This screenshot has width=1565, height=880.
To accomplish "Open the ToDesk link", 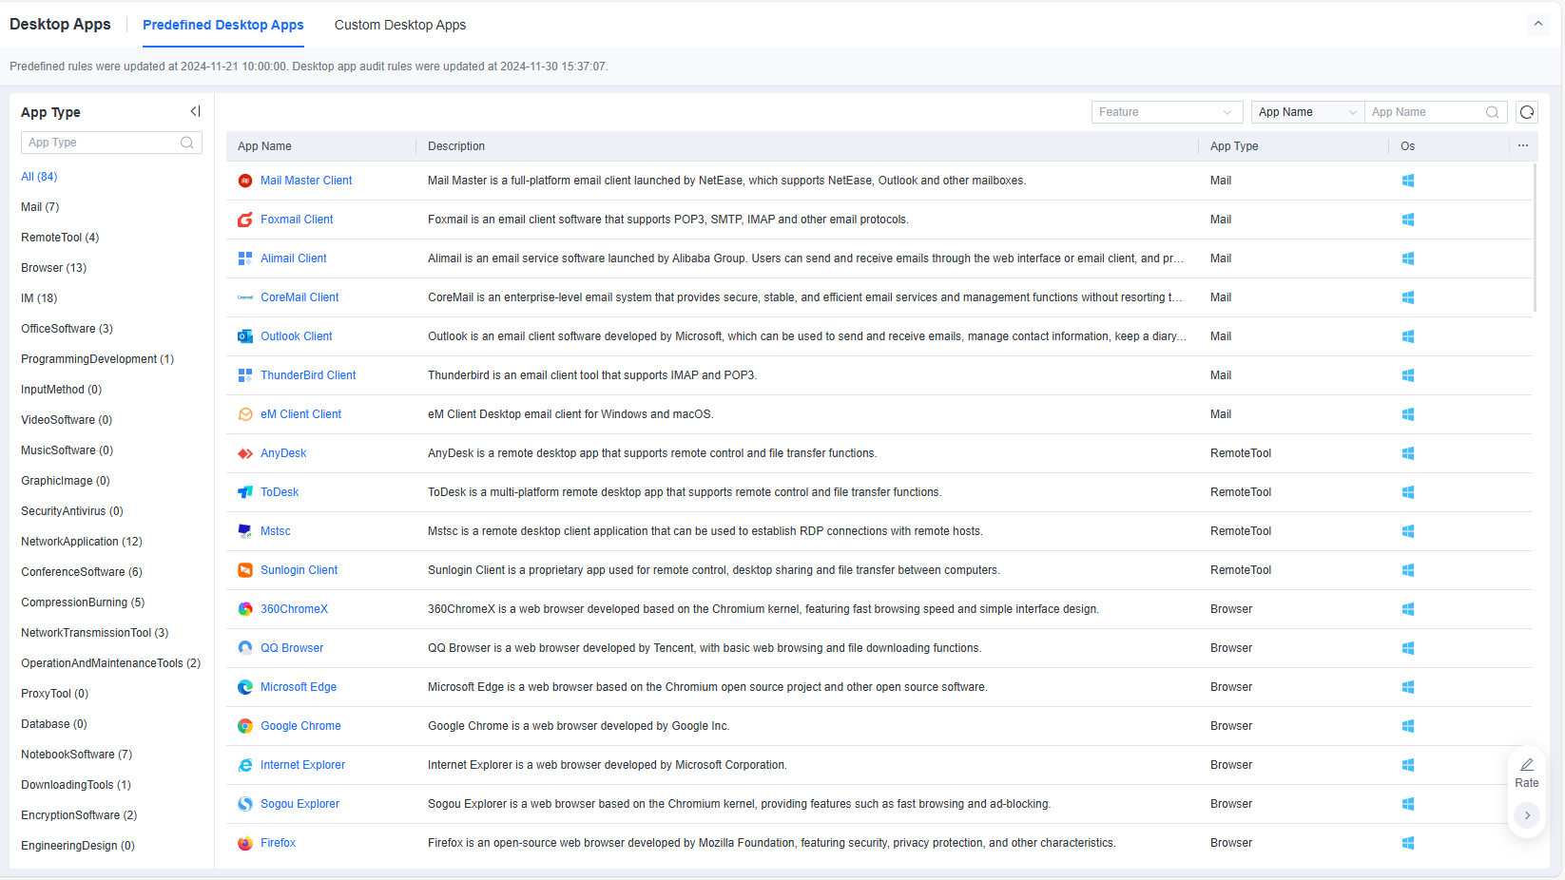I will (280, 492).
